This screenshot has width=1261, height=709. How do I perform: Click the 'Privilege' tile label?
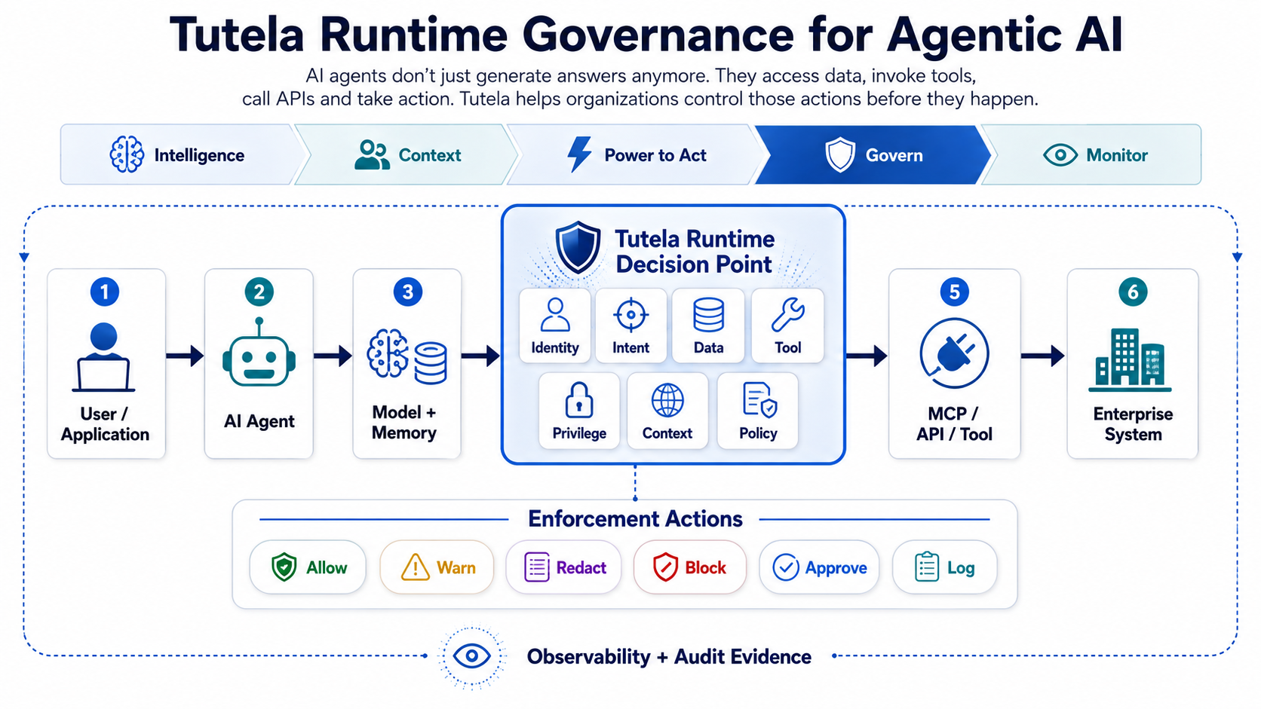click(579, 433)
